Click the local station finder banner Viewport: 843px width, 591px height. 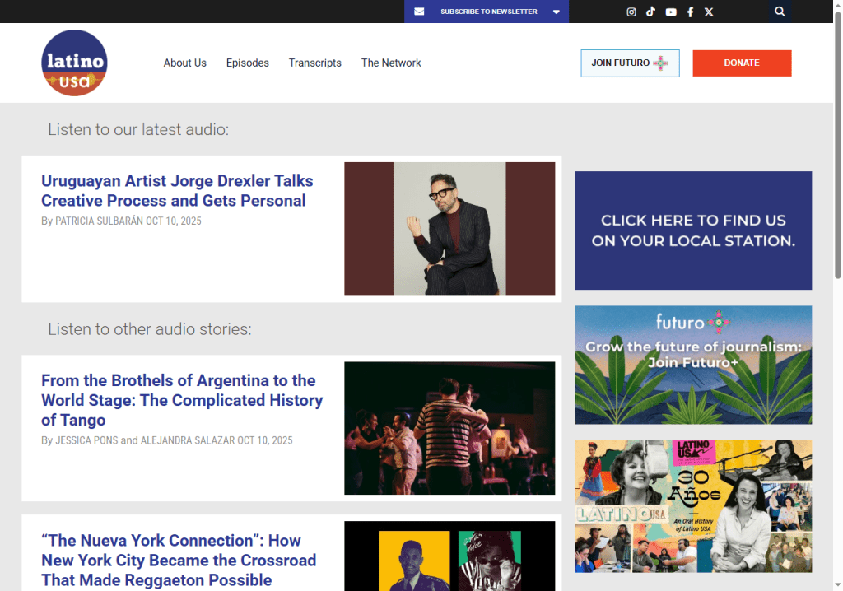(x=692, y=230)
